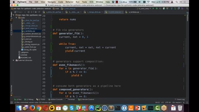Collapse the code folder in tree

point(16,18)
